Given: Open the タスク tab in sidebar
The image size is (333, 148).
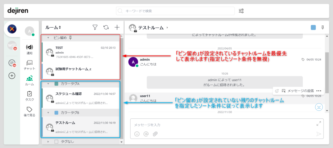Looking at the screenshot, I should coord(30,96).
